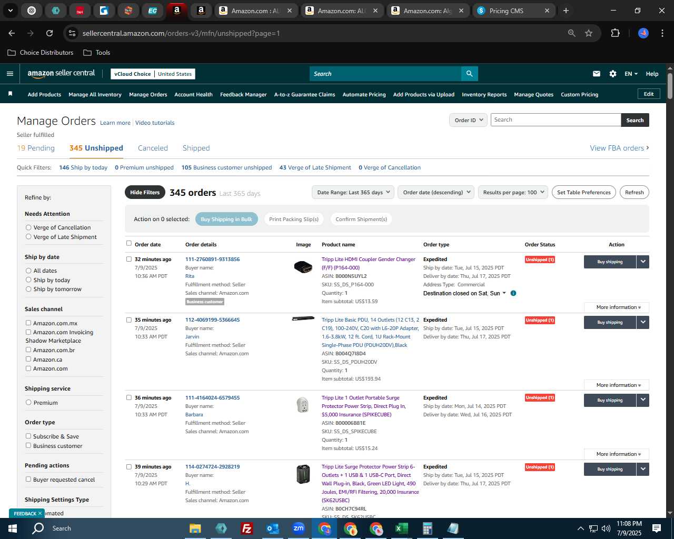This screenshot has width=674, height=539.
Task: Click the HDMI Coupler product thumbnail
Action: 303,267
